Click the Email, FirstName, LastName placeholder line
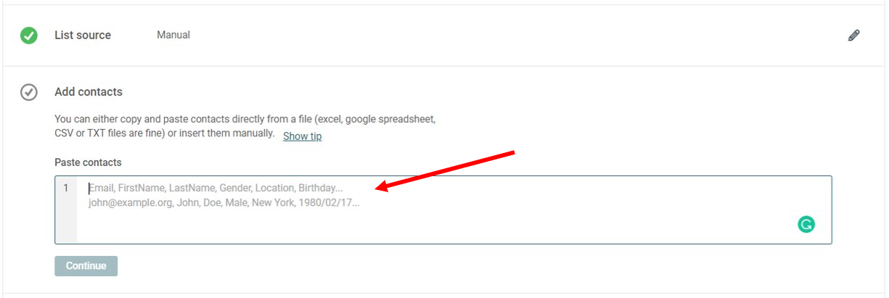 [216, 188]
